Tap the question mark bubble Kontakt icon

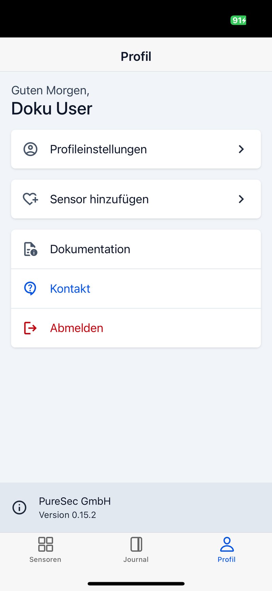pos(30,289)
